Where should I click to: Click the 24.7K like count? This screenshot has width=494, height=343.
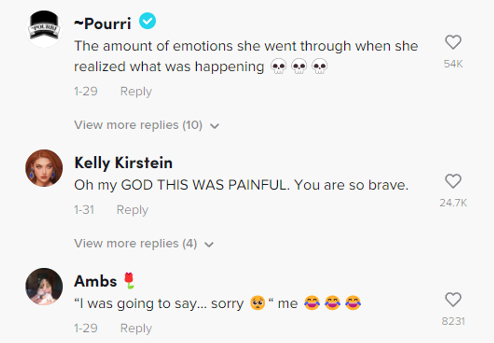point(453,203)
